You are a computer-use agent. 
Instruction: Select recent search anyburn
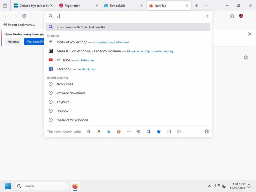pyautogui.click(x=128, y=102)
